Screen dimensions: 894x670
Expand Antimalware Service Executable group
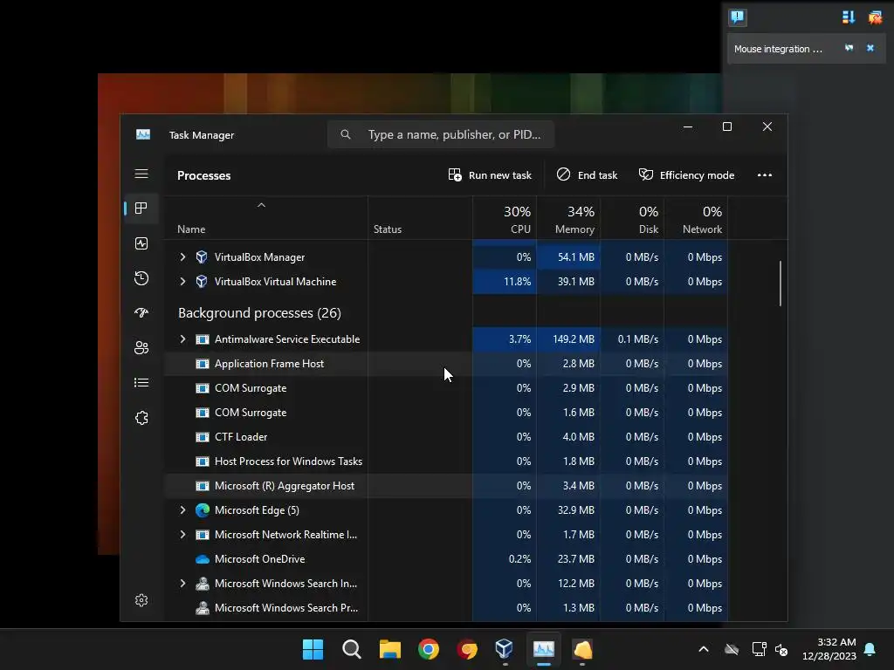click(182, 339)
